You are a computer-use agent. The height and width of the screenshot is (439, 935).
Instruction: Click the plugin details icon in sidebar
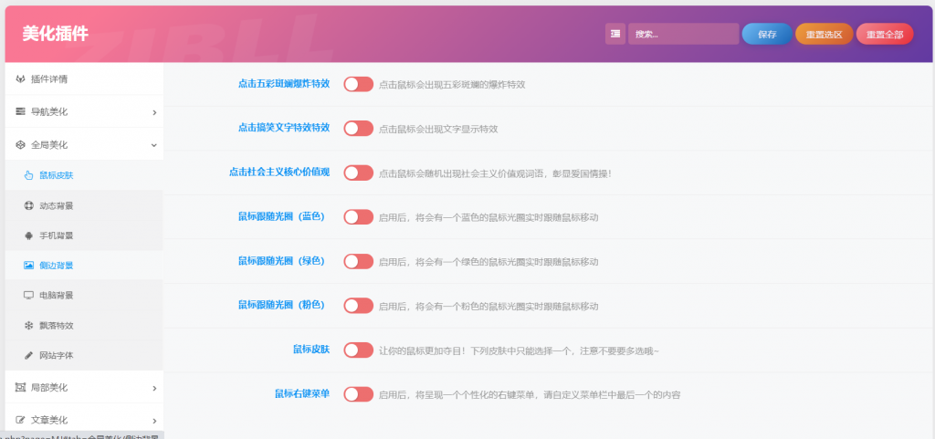(x=20, y=79)
